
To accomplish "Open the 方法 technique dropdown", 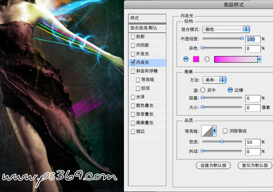I will (x=214, y=80).
